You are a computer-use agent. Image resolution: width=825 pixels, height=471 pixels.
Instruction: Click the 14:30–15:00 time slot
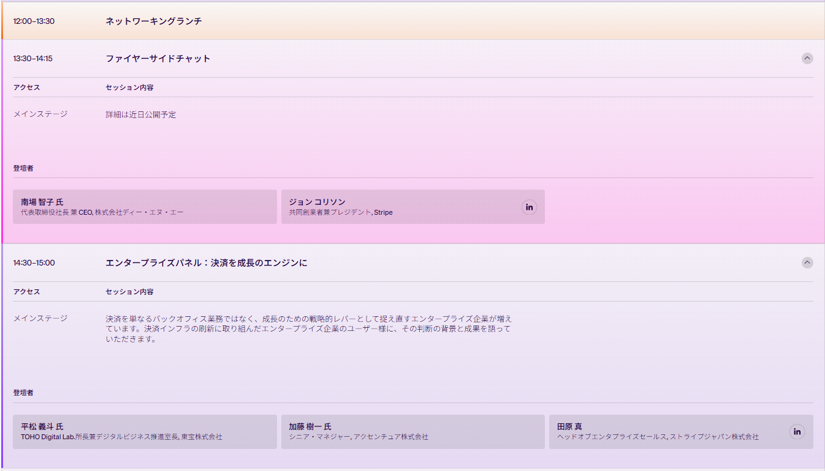click(34, 263)
